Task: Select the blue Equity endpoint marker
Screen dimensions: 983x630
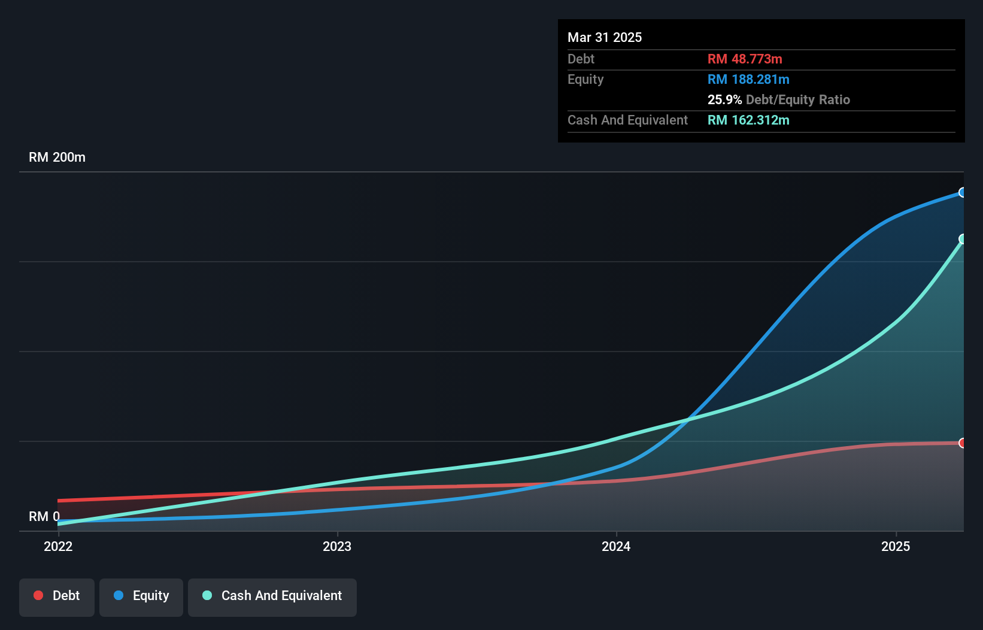Action: 963,192
